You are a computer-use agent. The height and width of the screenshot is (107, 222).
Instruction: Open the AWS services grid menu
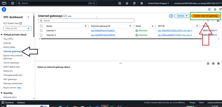click(12, 3)
